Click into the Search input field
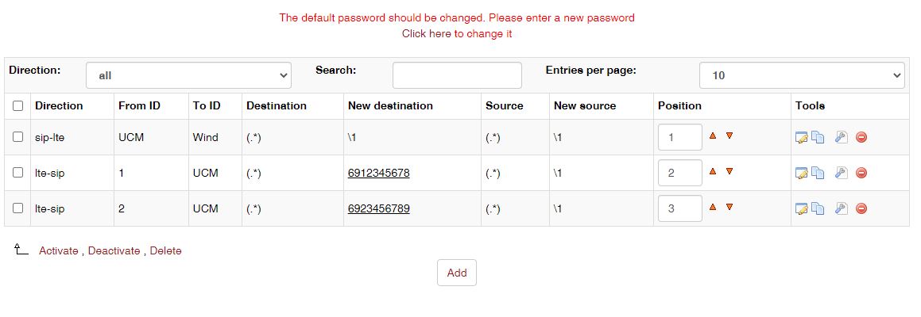 pyautogui.click(x=457, y=75)
